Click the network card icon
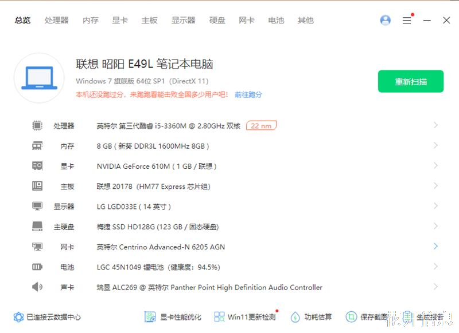This screenshot has width=459, height=333. (x=37, y=247)
